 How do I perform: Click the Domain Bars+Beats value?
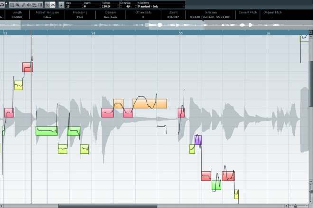[x=110, y=17]
